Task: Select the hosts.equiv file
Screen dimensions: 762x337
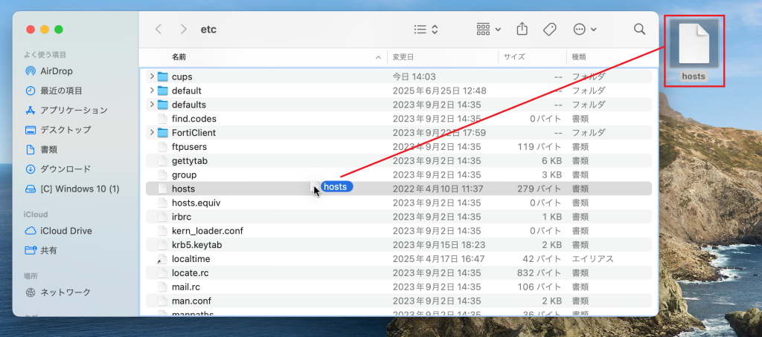Action: tap(399, 203)
